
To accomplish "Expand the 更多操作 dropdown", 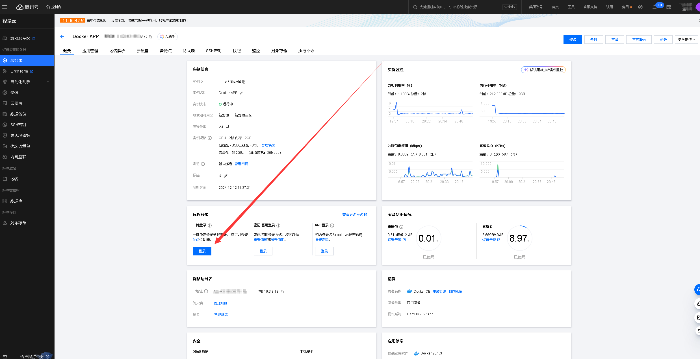I will point(686,40).
